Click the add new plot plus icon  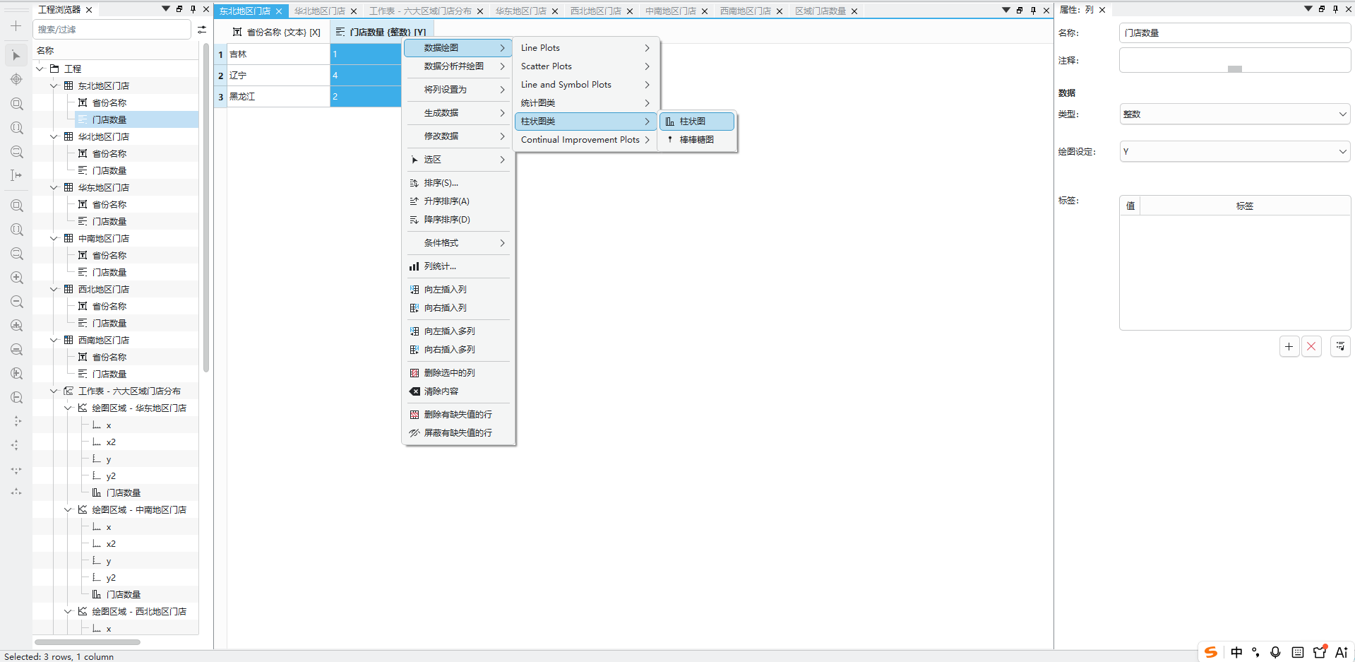tap(16, 26)
